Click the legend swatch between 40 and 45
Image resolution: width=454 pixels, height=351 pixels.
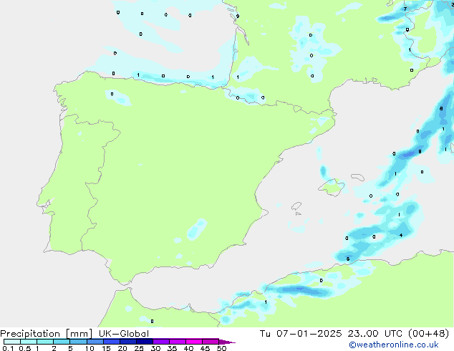[194, 342]
